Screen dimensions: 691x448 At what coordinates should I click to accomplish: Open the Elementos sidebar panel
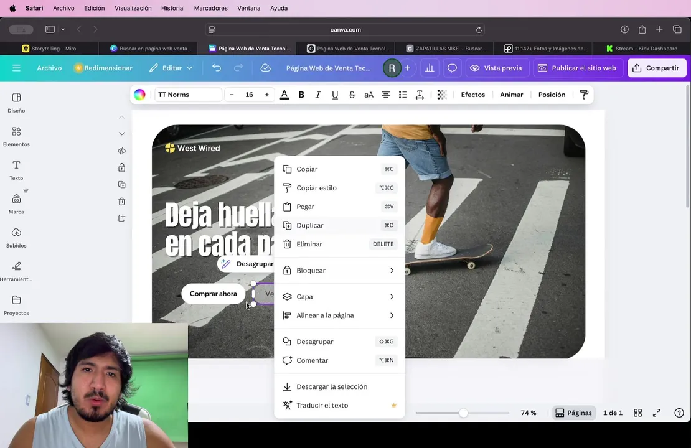tap(16, 136)
